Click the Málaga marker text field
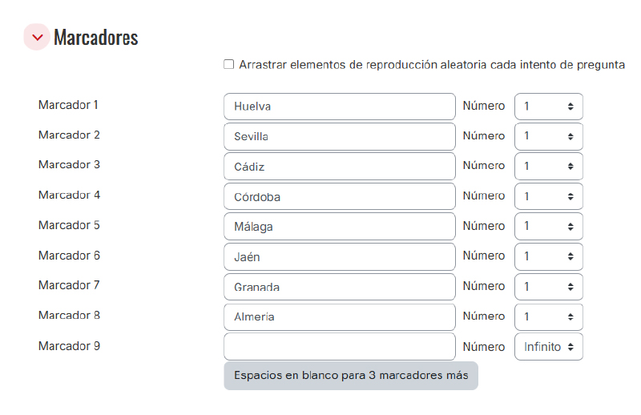The width and height of the screenshot is (641, 415). coord(339,227)
